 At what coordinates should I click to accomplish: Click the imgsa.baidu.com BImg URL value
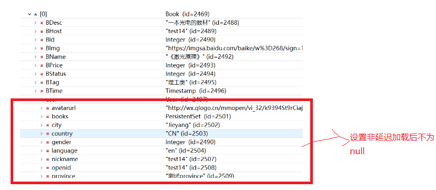point(234,48)
